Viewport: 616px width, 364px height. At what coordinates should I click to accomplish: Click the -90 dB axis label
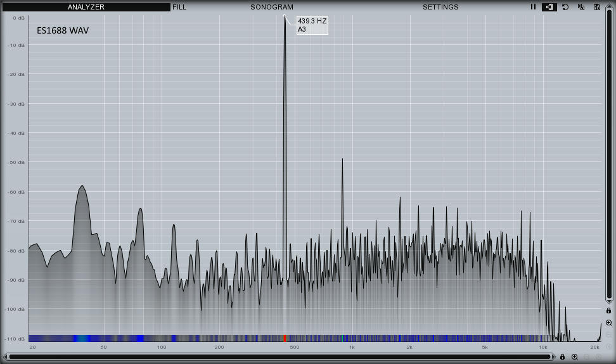[x=16, y=280]
